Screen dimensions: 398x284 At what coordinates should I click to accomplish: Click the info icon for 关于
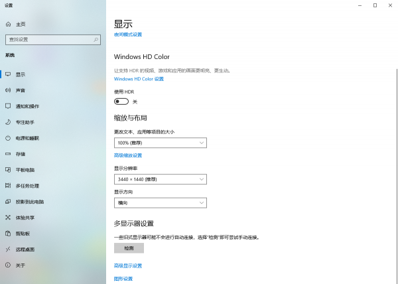pyautogui.click(x=8, y=265)
